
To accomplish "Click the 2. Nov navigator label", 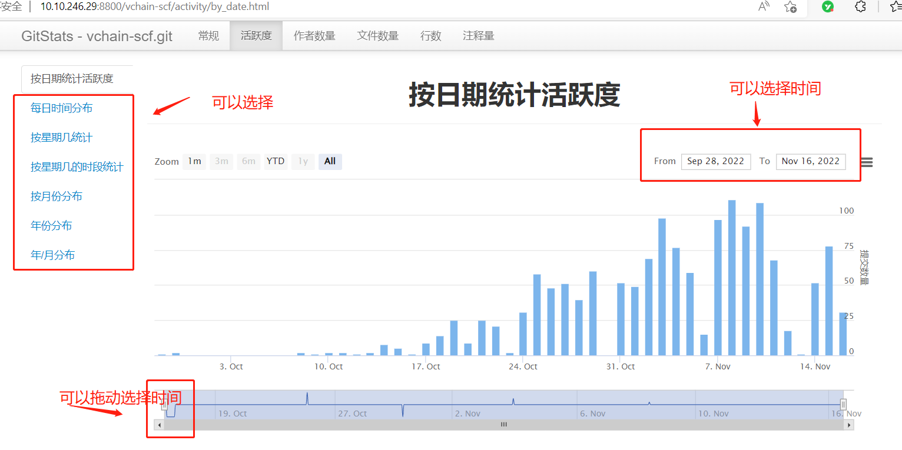I will click(x=467, y=414).
